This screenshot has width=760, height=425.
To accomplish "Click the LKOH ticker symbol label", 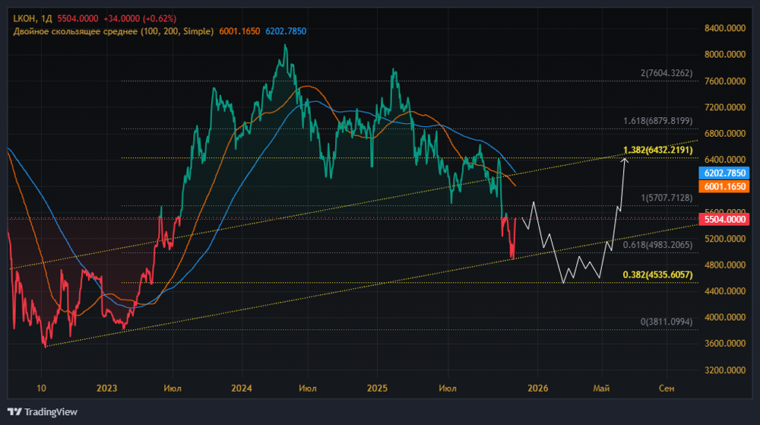I will click(x=24, y=18).
